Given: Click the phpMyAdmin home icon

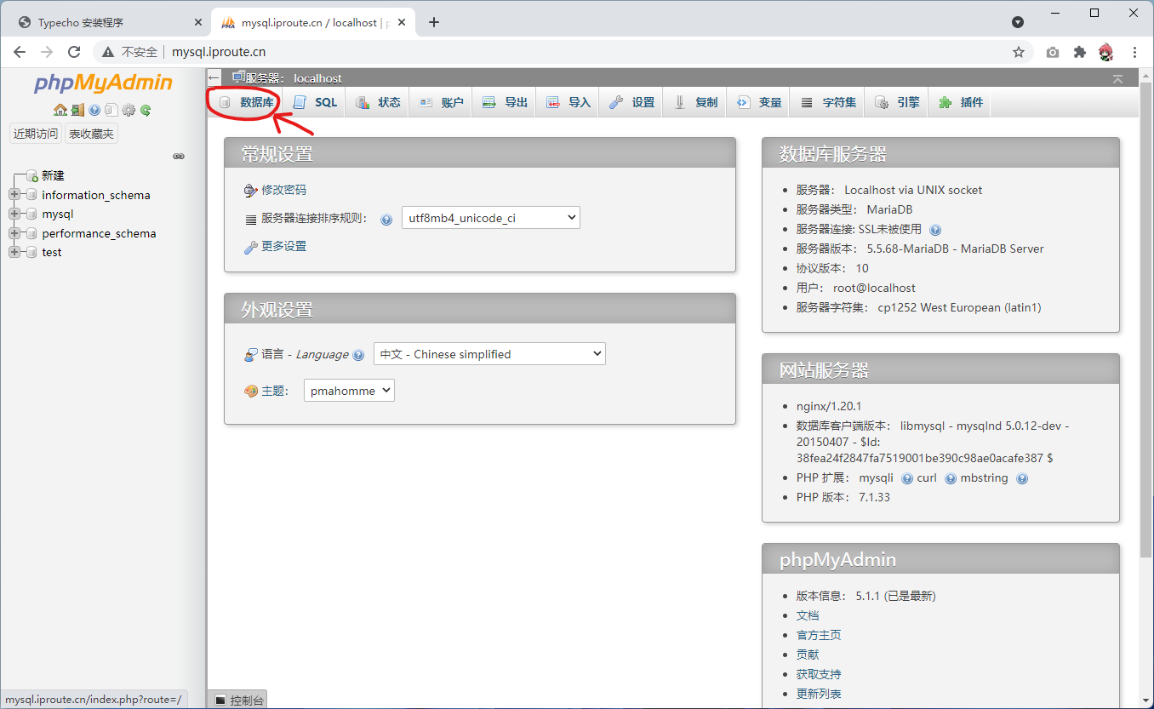Looking at the screenshot, I should click(60, 110).
